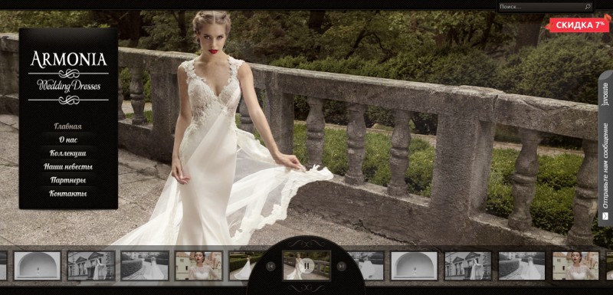The height and width of the screenshot is (295, 613).
Task: Go to previous slide arrow button
Action: point(270,266)
